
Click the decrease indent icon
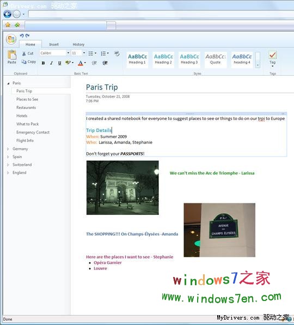[94, 63]
